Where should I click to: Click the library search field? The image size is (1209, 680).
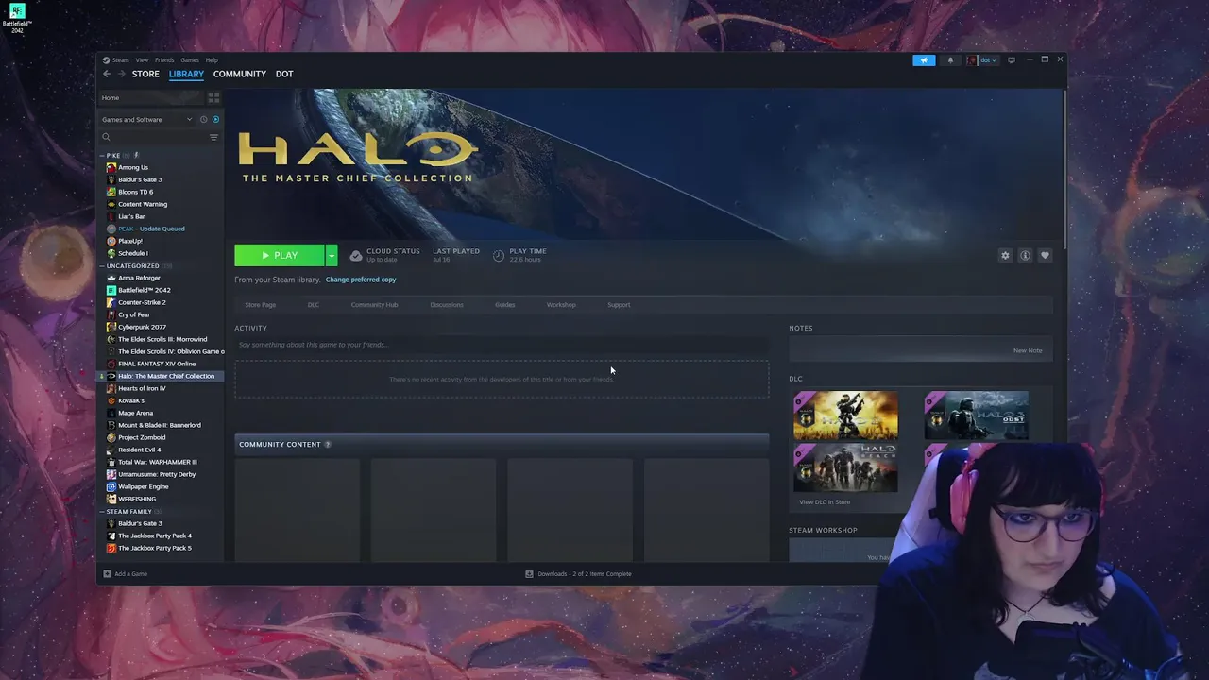point(153,138)
